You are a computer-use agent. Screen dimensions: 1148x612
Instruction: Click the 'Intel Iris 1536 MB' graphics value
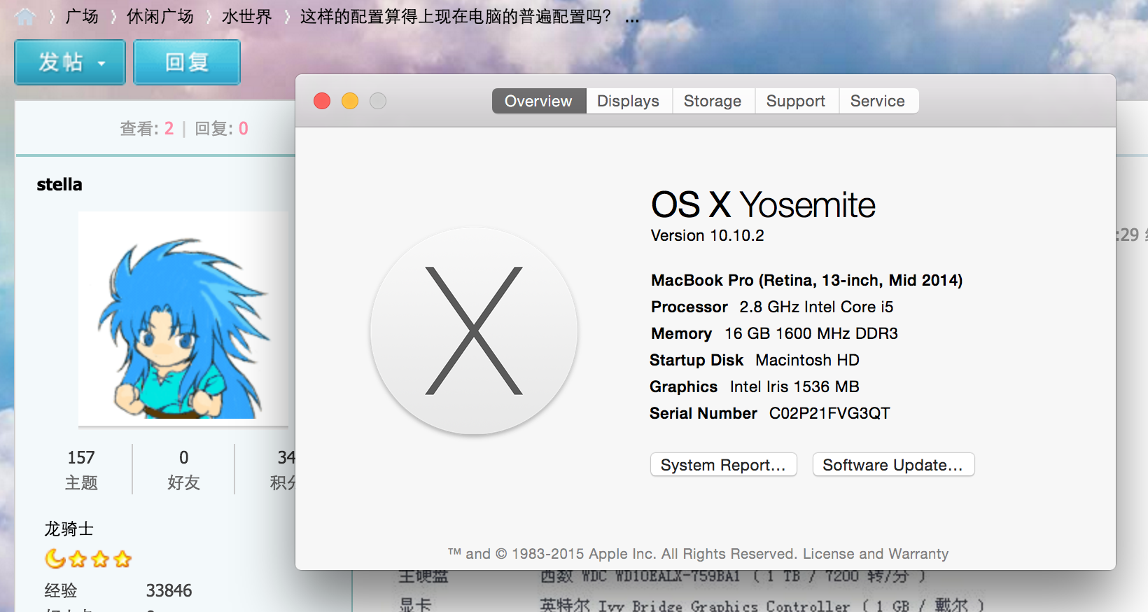coord(794,387)
